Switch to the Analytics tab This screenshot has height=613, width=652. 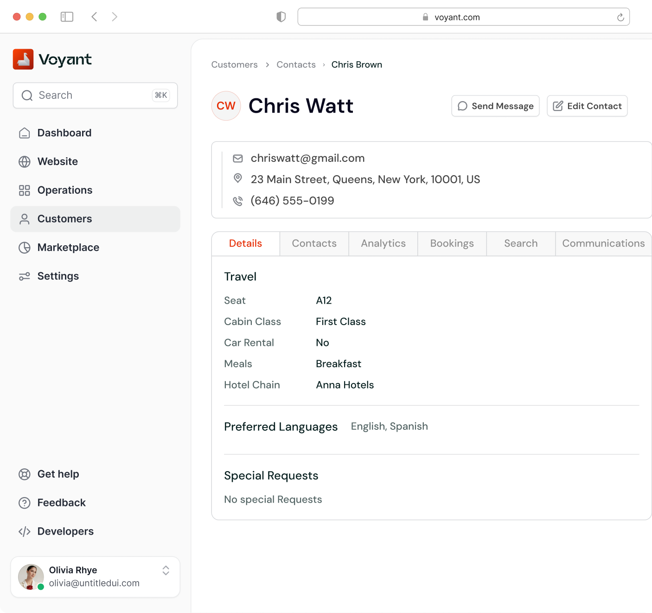(x=383, y=243)
